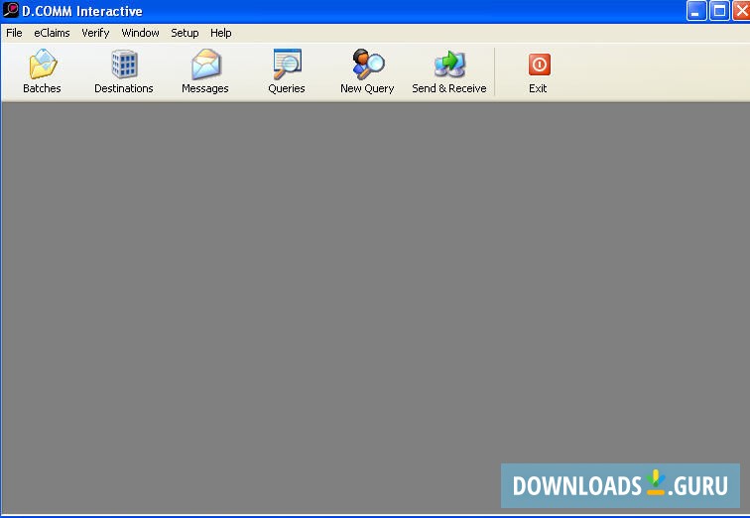Viewport: 750px width, 518px height.
Task: Run Send & Receive from toolbar
Action: 449,65
